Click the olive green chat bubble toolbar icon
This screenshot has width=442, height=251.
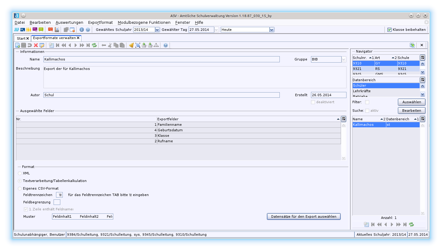(x=41, y=30)
